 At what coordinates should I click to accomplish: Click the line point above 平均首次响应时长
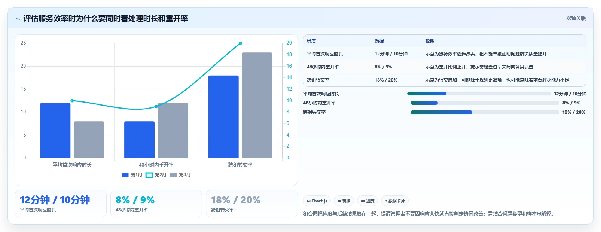(72, 101)
